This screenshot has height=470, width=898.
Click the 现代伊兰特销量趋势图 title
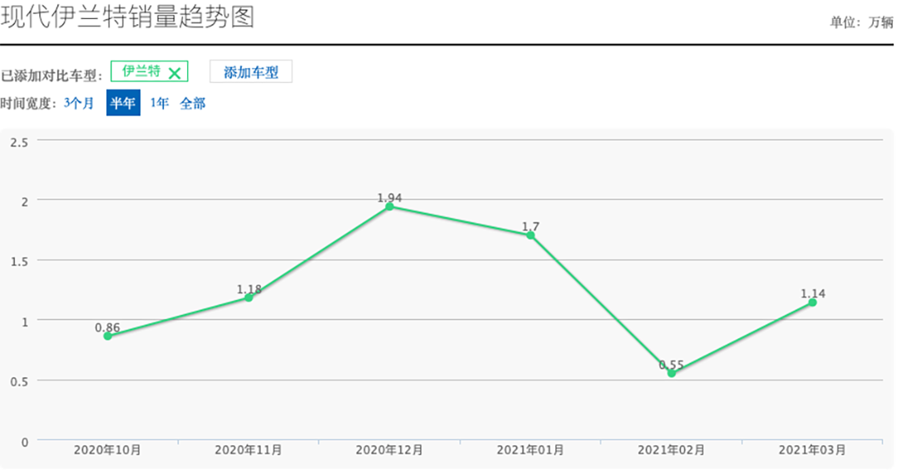(127, 17)
